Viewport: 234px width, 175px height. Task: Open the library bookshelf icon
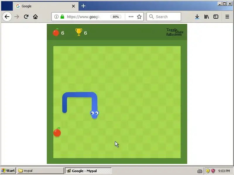coord(207,17)
